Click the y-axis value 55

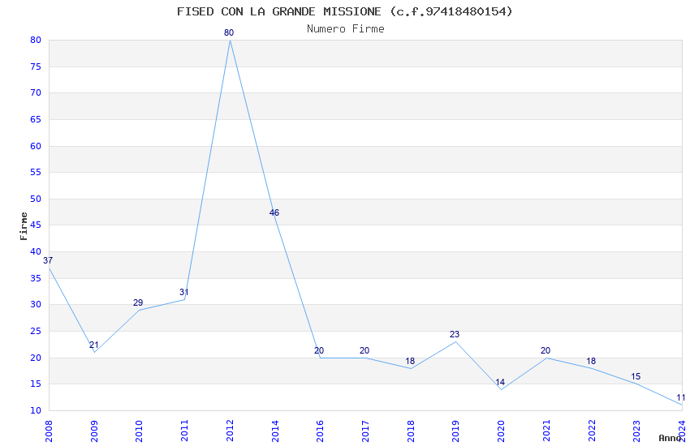coord(36,172)
